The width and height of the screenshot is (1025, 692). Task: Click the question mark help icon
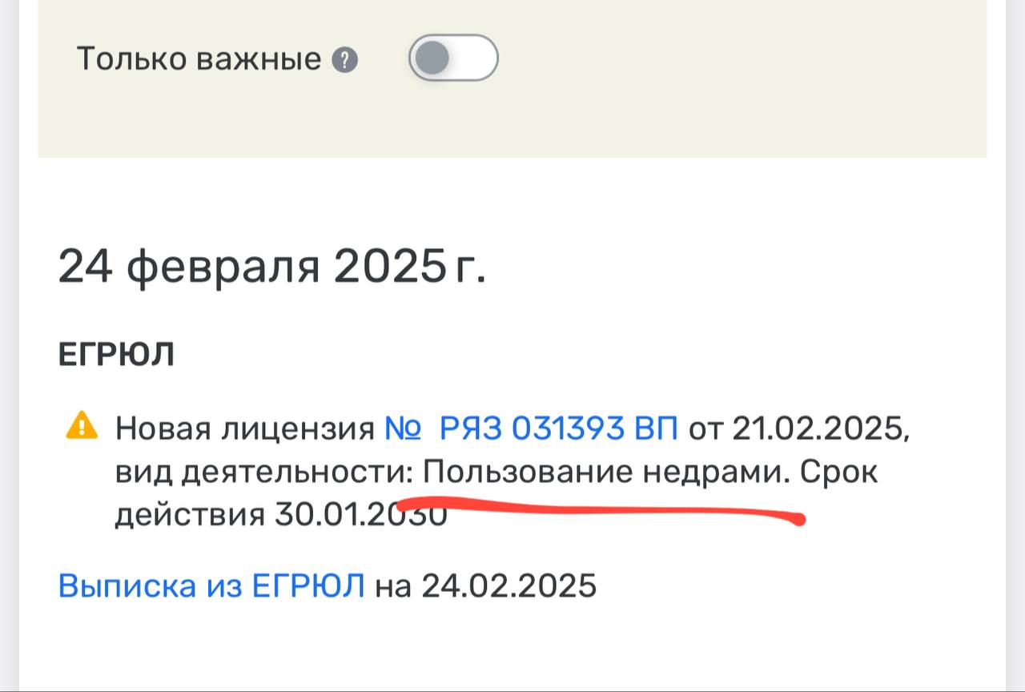344,60
